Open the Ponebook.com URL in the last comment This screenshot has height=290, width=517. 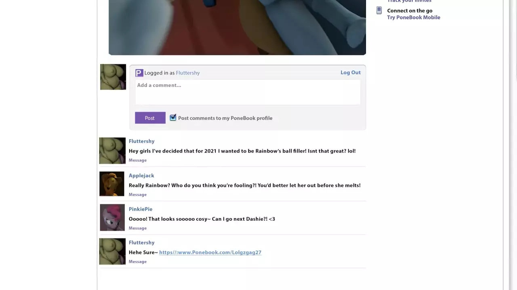coord(210,253)
